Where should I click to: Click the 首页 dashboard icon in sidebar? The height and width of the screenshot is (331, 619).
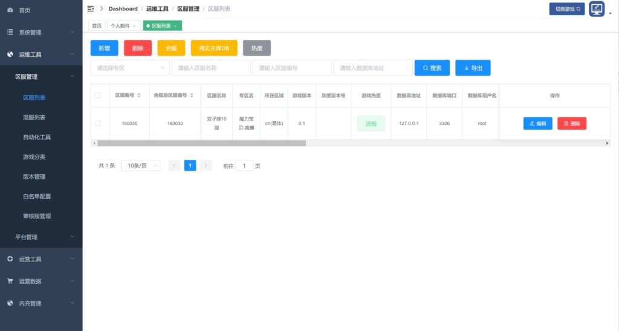10,10
